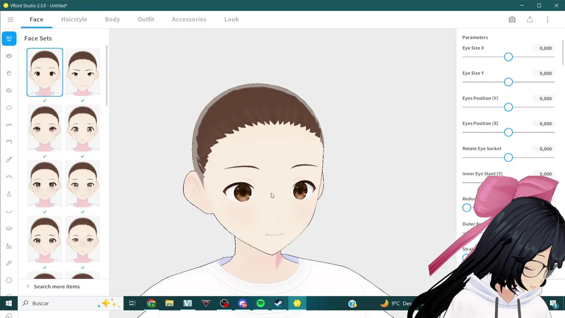
Task: Click the 9°C weather taskbar widget
Action: [396, 303]
